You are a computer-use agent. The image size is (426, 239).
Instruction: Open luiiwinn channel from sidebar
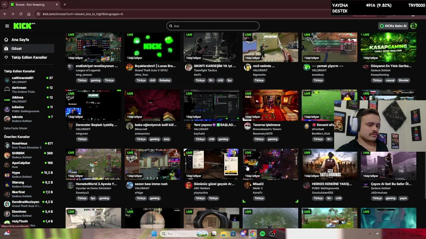coord(28,109)
